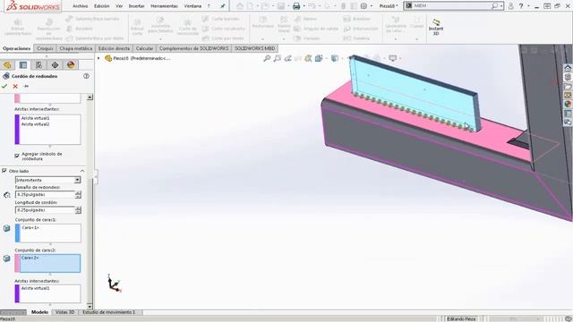The height and width of the screenshot is (322, 573).
Task: Click the pushpin keep-visible icon
Action: (x=26, y=86)
